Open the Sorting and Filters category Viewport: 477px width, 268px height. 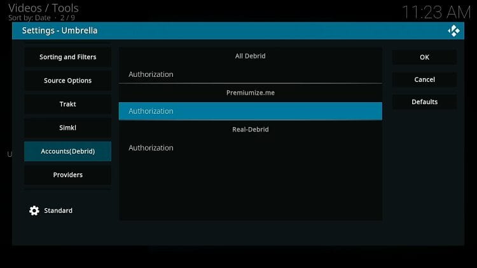click(67, 57)
